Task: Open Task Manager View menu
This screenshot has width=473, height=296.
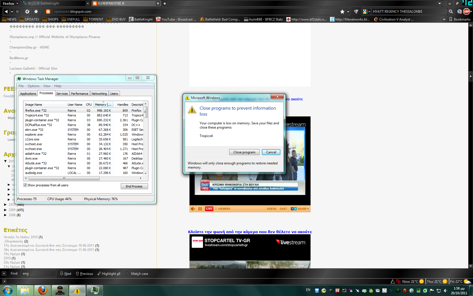Action: 47,86
